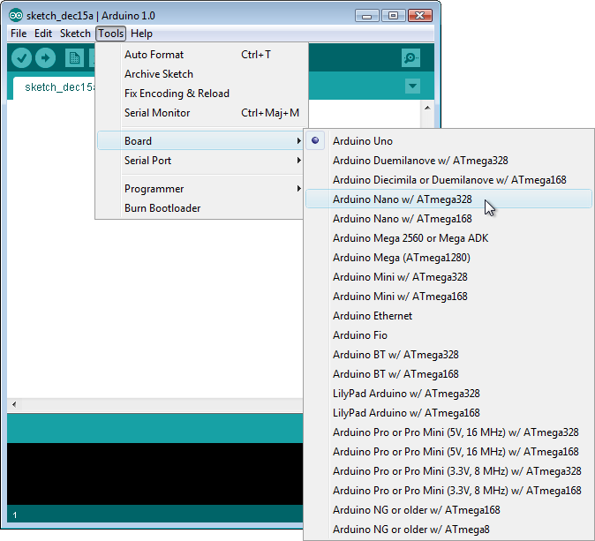The width and height of the screenshot is (595, 541).
Task: Choose Arduino Nano w/ ATmega328
Action: click(x=449, y=199)
